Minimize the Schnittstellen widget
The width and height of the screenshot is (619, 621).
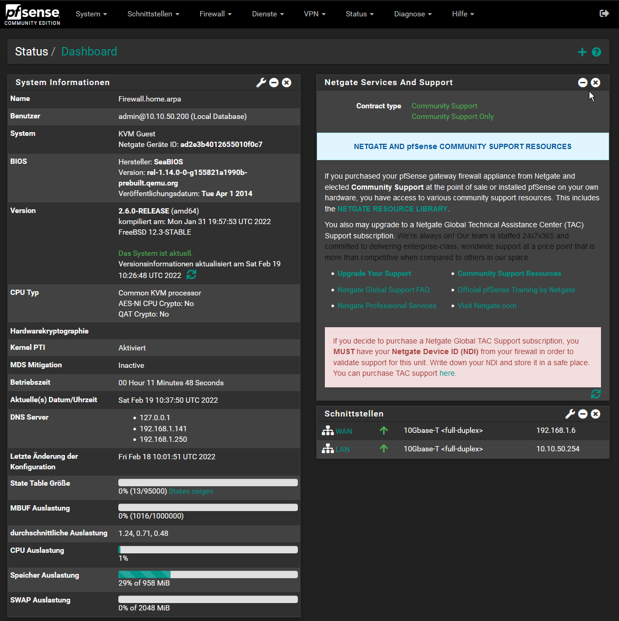583,414
